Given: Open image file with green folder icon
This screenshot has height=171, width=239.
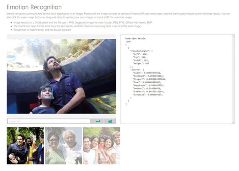Looking at the screenshot, I should [110, 121].
